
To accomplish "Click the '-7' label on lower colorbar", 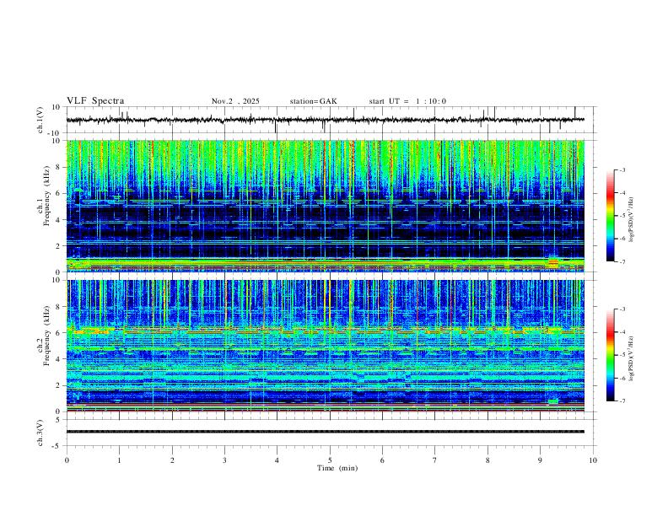I will tap(622, 401).
